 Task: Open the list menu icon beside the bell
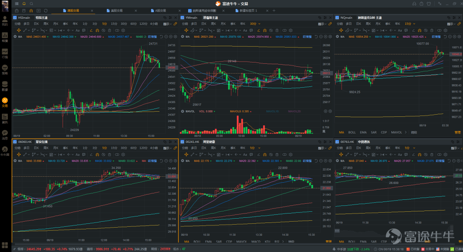coord(17,3)
